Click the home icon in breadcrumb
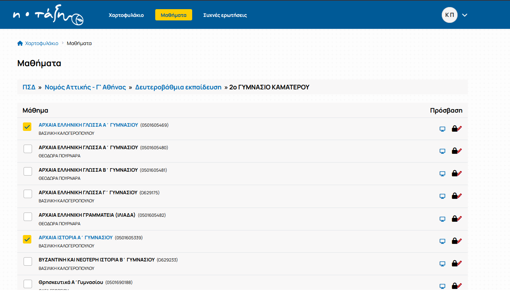 pyautogui.click(x=20, y=43)
